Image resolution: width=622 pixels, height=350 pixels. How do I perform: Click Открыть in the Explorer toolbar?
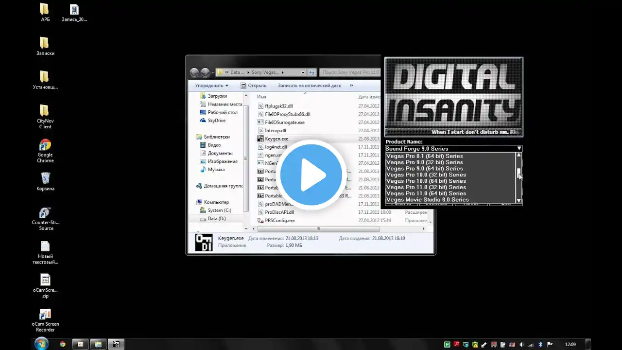(x=253, y=86)
